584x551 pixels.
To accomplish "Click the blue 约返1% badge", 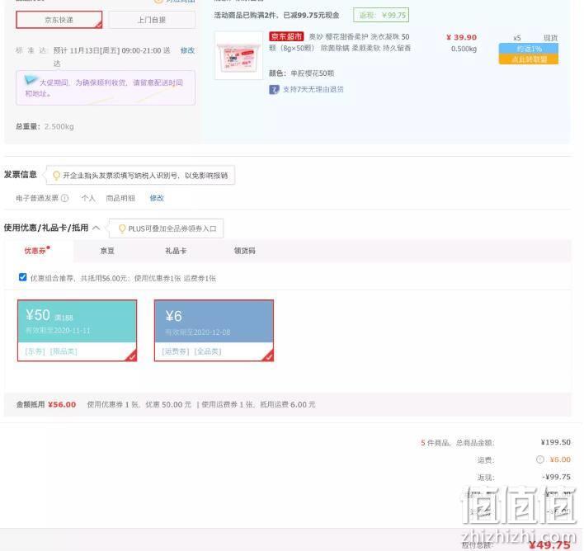I will click(529, 49).
